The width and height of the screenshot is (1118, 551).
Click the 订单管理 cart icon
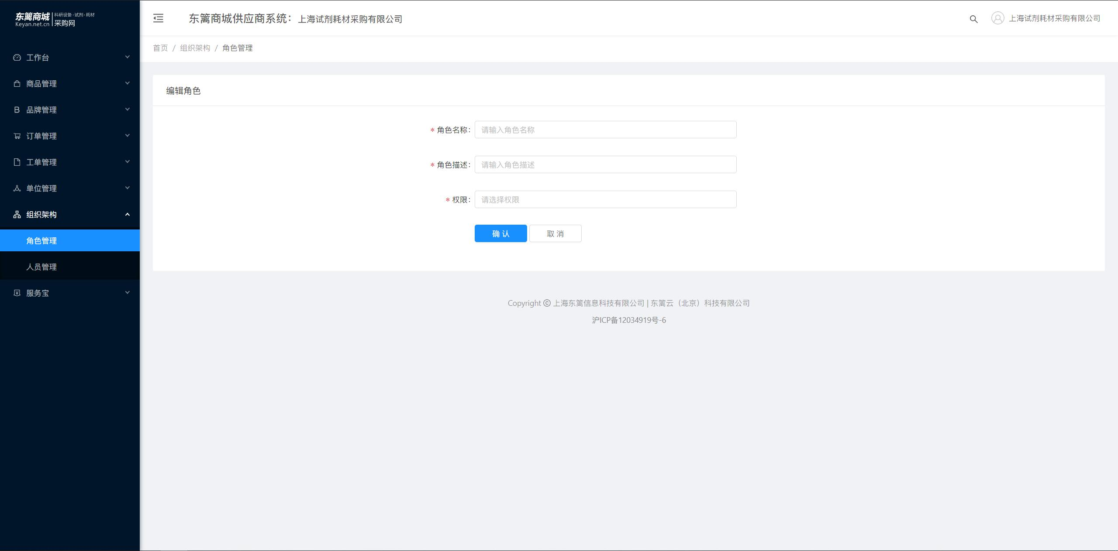coord(17,136)
